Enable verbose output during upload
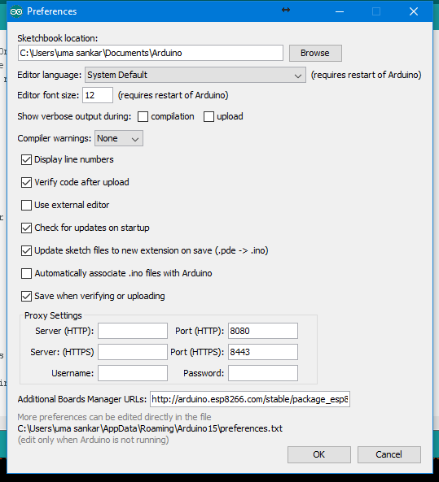The width and height of the screenshot is (439, 482). pos(209,117)
